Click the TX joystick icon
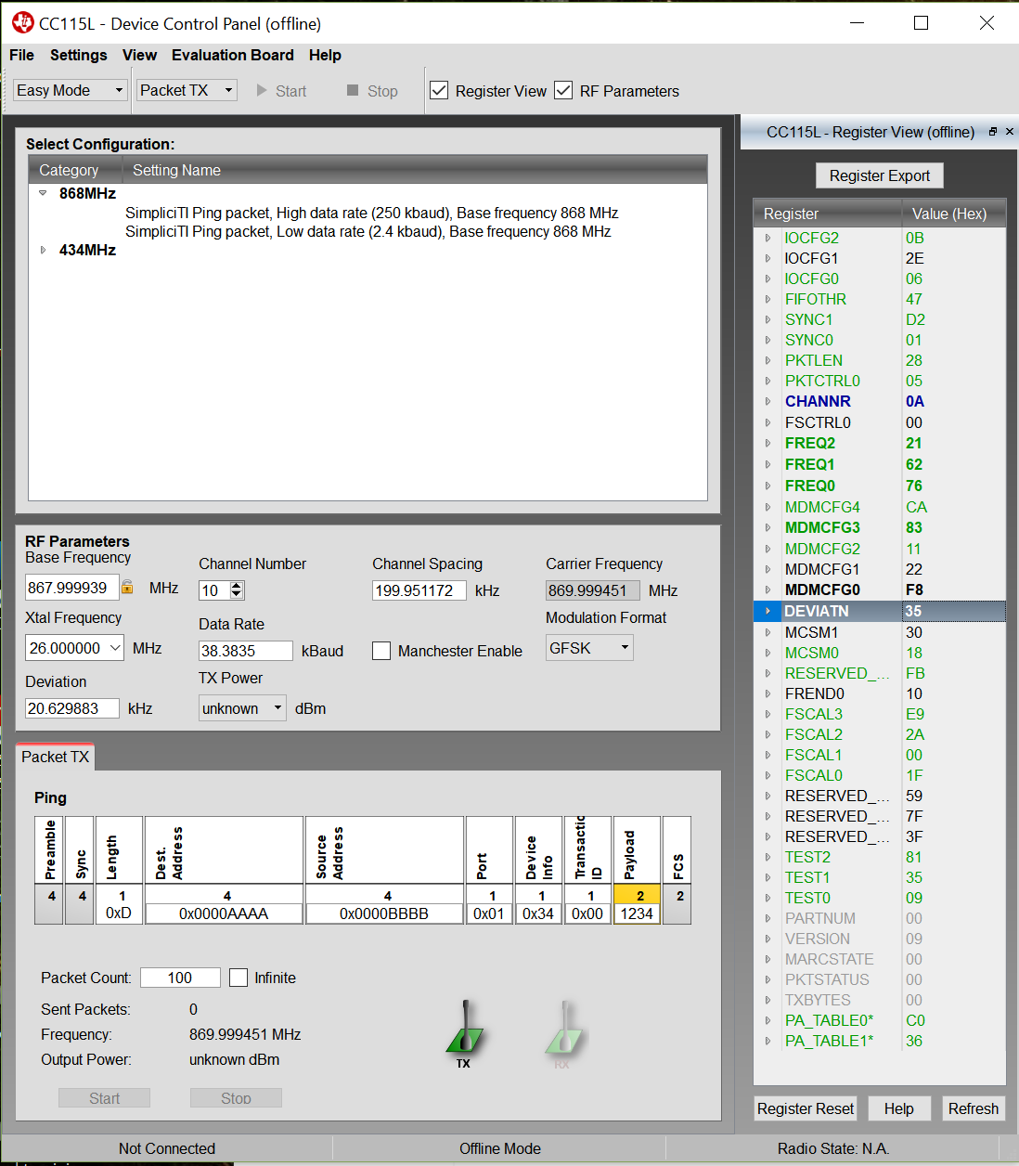Image resolution: width=1019 pixels, height=1166 pixels. (464, 1029)
